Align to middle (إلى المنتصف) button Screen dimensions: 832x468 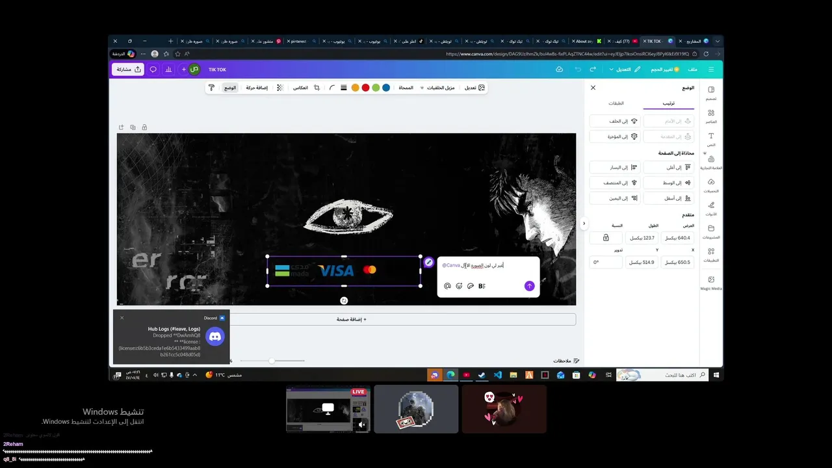click(615, 183)
